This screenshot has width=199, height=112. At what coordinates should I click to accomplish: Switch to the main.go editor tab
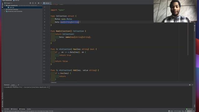(x=47, y=3)
